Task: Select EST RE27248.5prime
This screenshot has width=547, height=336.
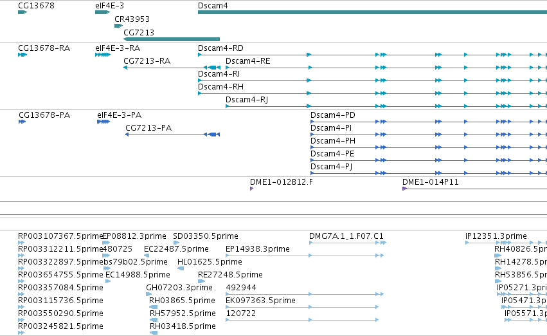Action: tap(230, 275)
